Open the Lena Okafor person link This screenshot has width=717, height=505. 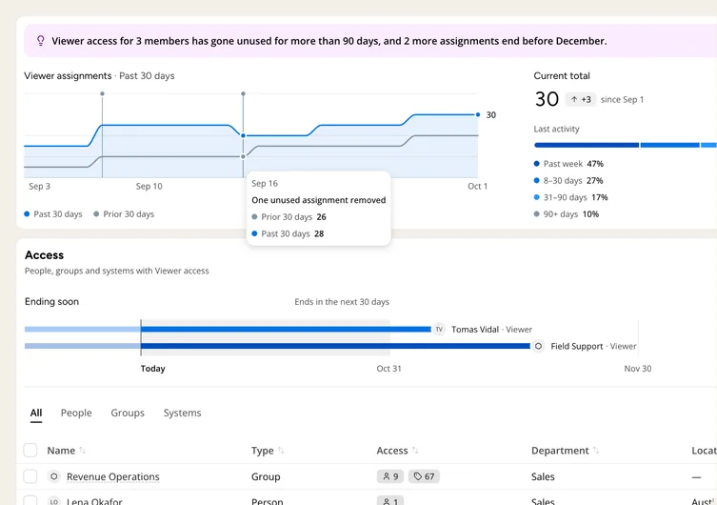click(x=94, y=501)
